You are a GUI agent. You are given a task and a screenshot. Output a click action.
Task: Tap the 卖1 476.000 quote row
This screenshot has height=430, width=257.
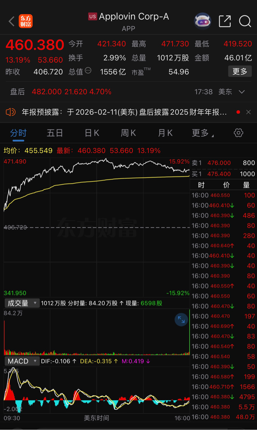223,163
